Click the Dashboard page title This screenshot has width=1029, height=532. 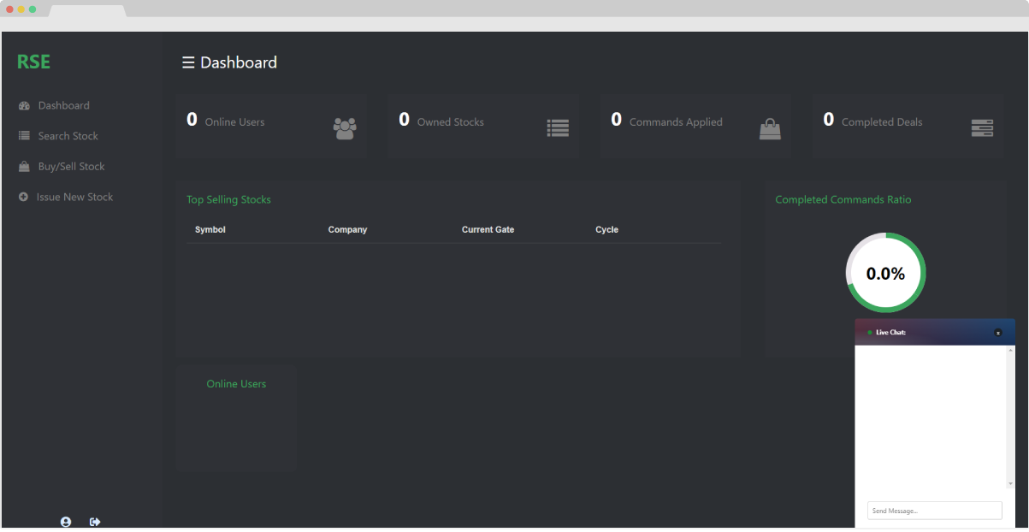click(239, 62)
